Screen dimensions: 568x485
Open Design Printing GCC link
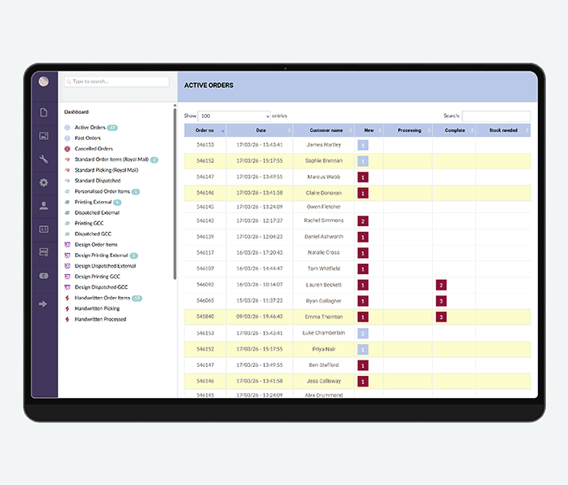[x=97, y=277]
